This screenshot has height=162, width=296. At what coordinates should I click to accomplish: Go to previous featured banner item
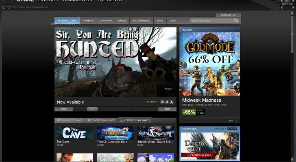[x=63, y=109]
